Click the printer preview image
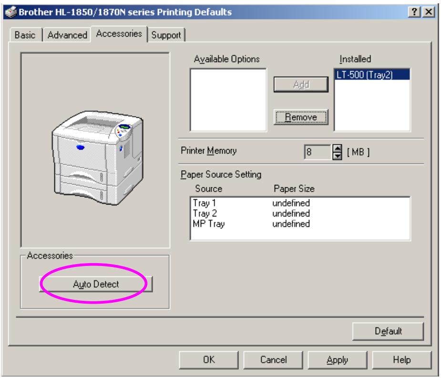The image size is (441, 378). click(x=98, y=158)
